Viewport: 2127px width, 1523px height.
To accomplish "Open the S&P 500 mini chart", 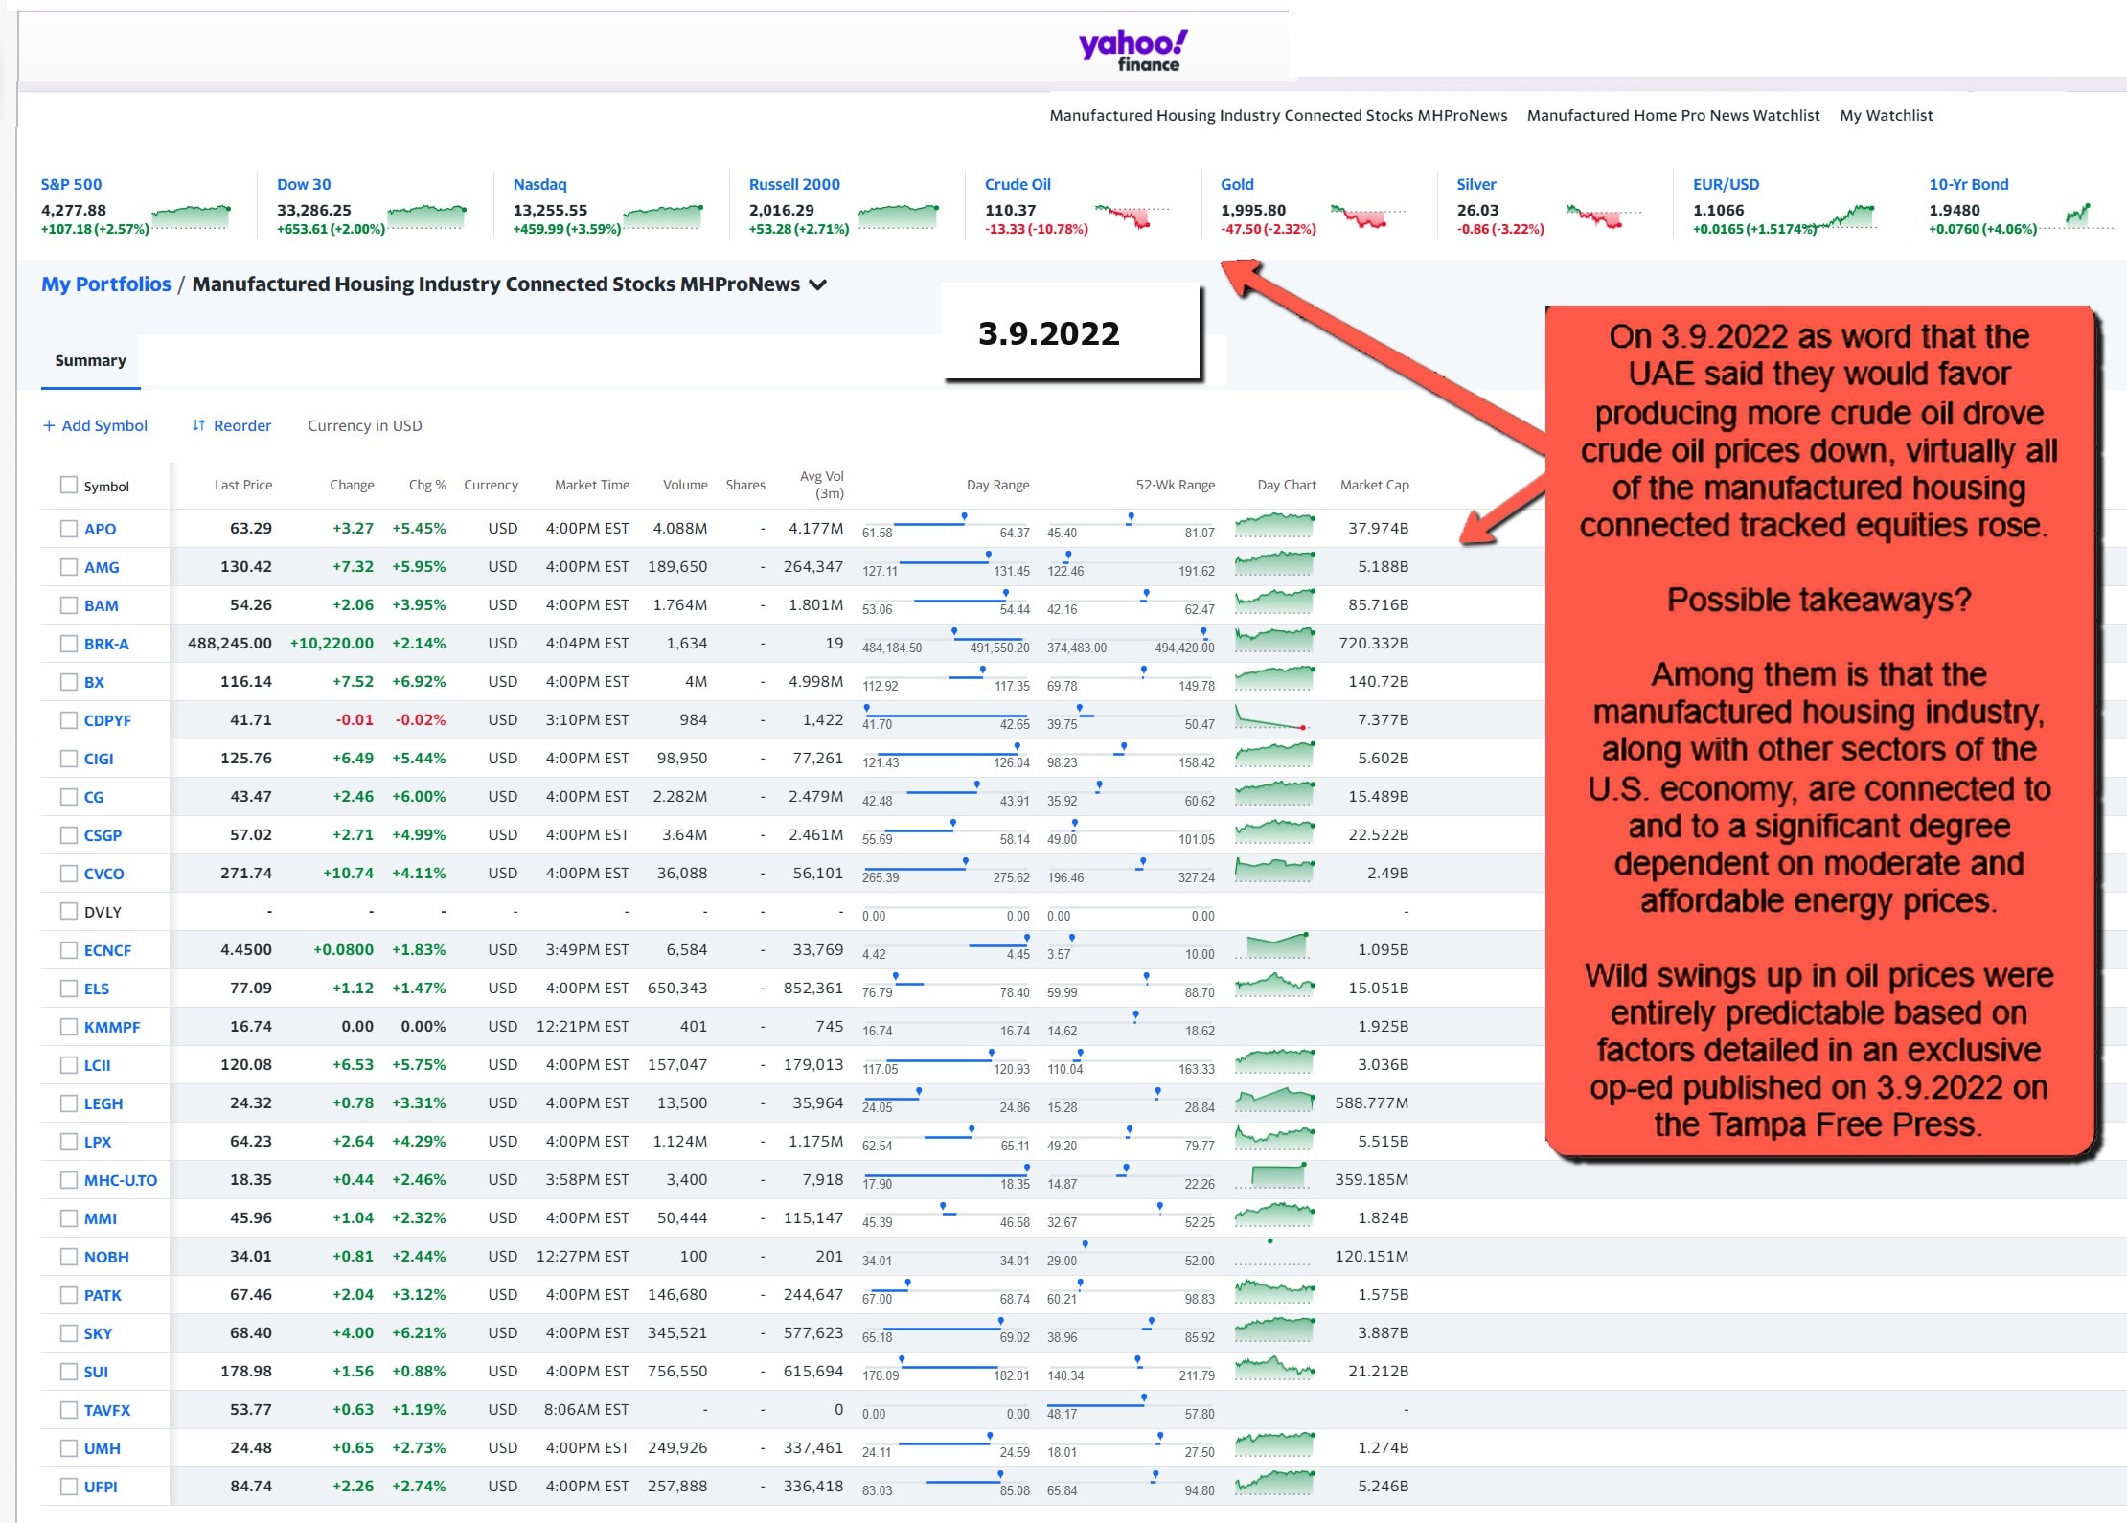I will (192, 216).
